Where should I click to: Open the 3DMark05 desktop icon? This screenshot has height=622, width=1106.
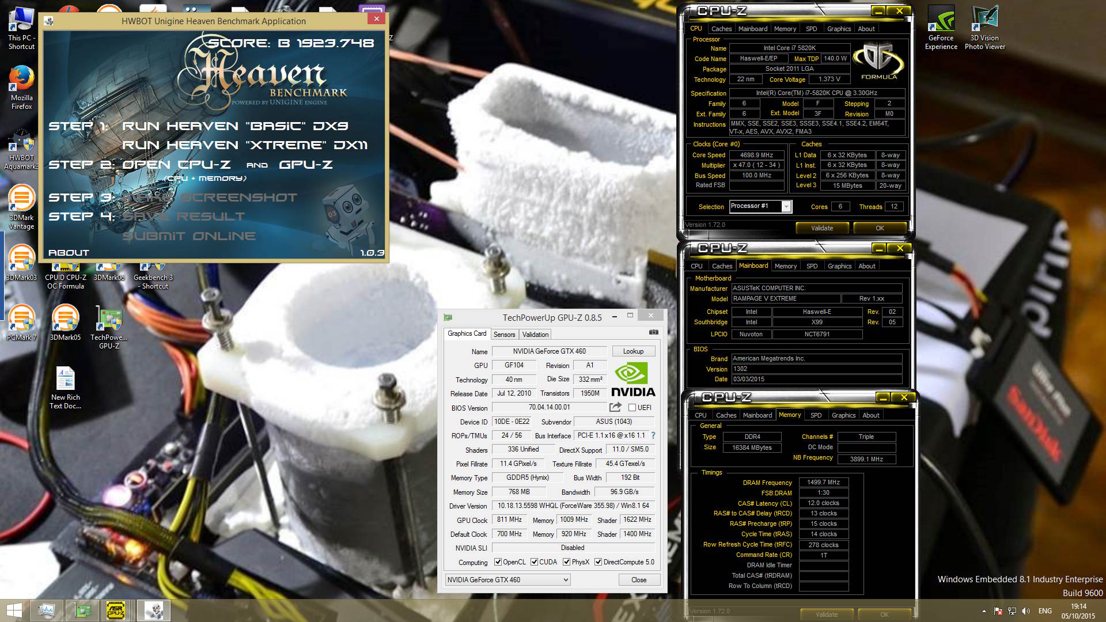(65, 323)
